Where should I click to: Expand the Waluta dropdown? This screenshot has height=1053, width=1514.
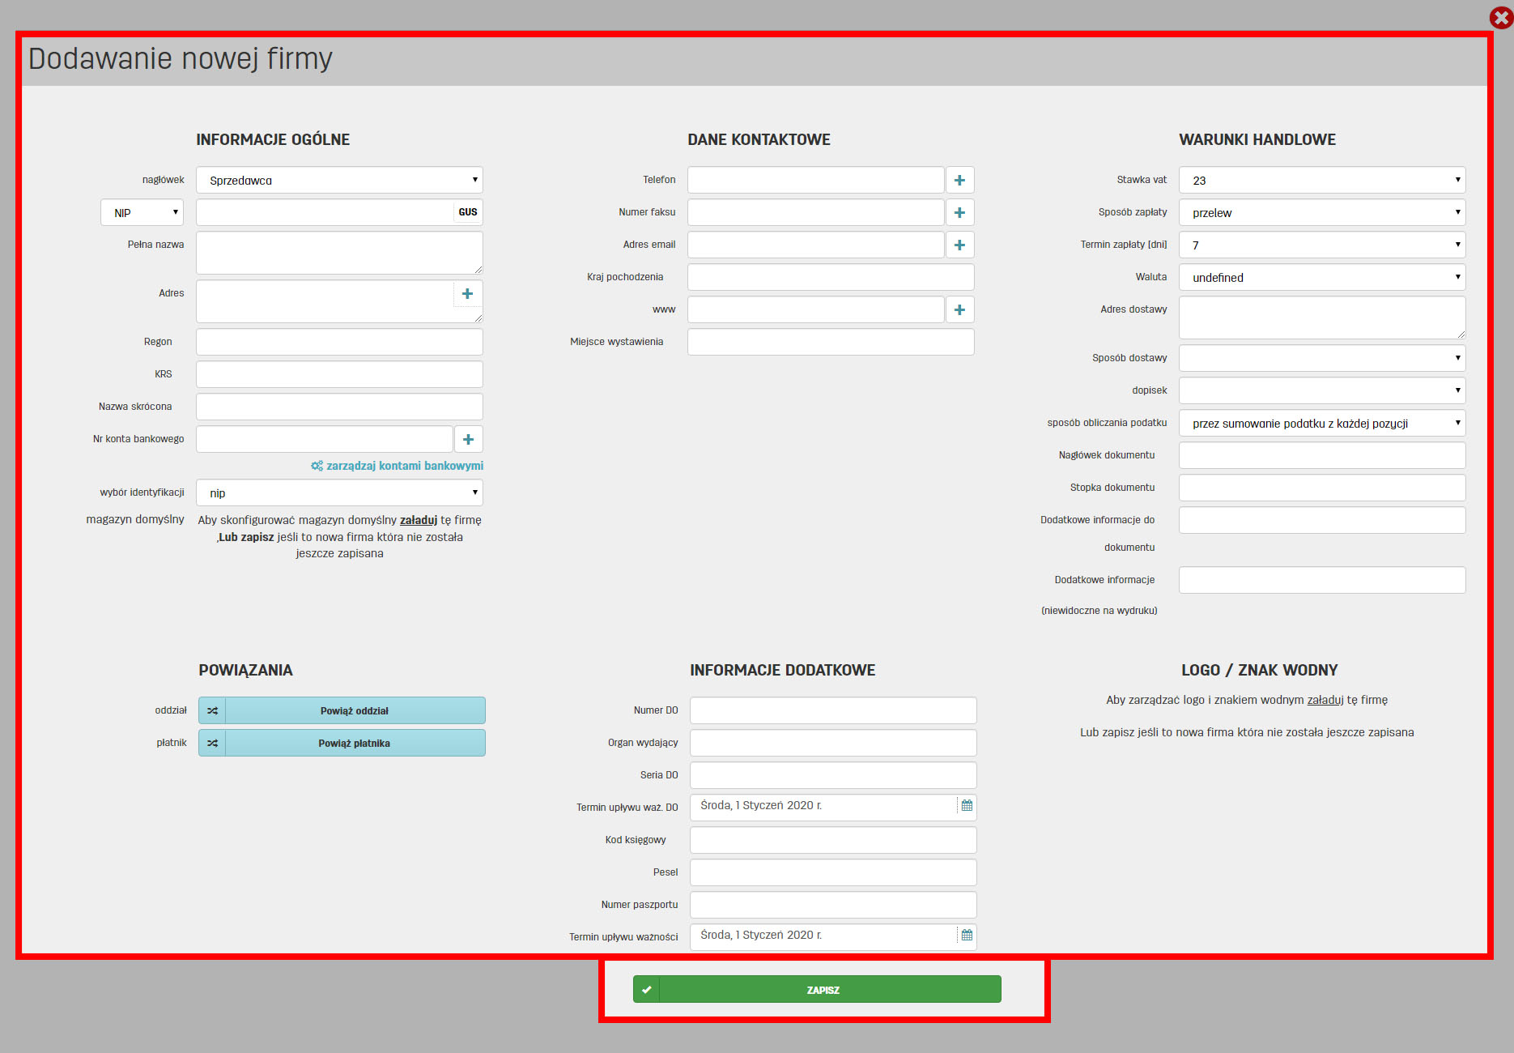pyautogui.click(x=1321, y=277)
